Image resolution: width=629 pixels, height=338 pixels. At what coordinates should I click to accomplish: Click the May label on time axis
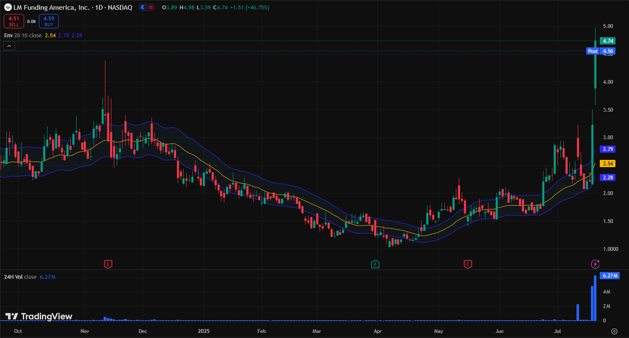[439, 331]
